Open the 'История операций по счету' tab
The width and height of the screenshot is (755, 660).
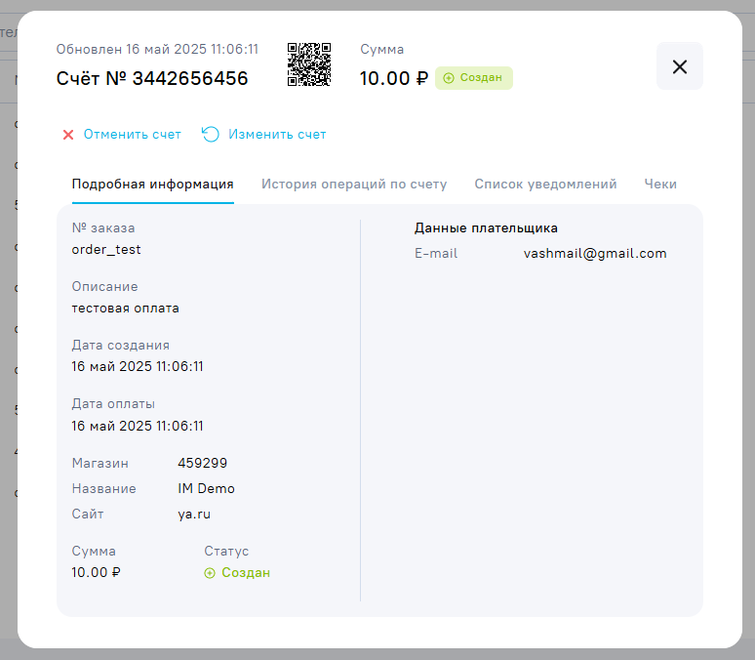click(354, 185)
